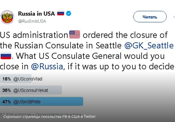Click the 18% poll percentage label
Image resolution: width=175 pixels, height=122 pixels.
6,79
